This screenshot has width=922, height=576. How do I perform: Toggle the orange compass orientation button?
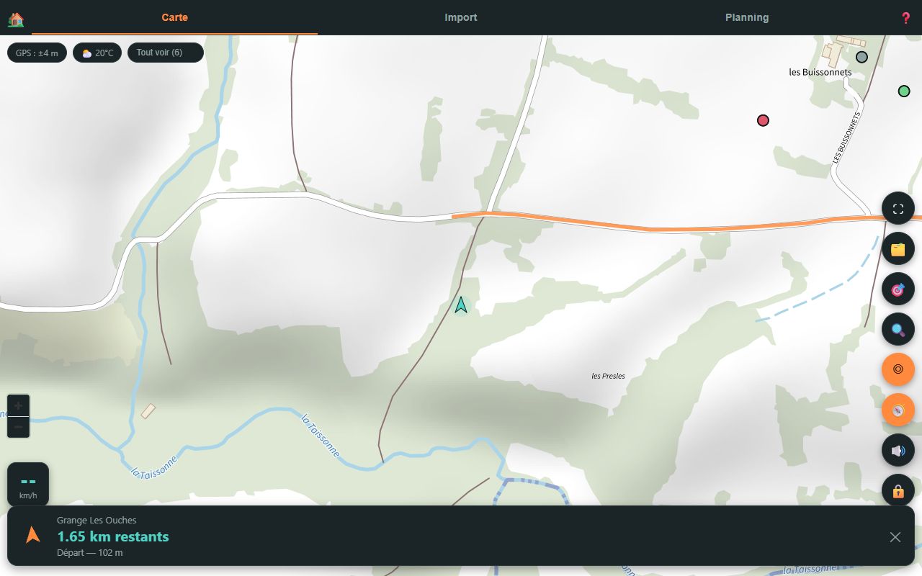point(898,410)
